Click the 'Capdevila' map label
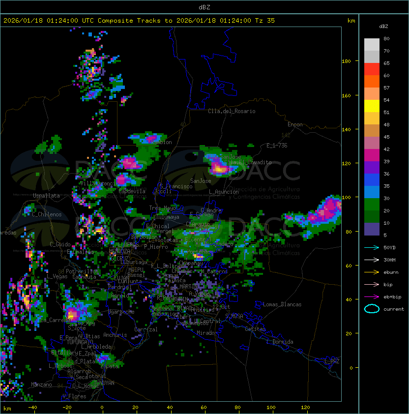This screenshot has width=409, height=414. tap(132, 191)
